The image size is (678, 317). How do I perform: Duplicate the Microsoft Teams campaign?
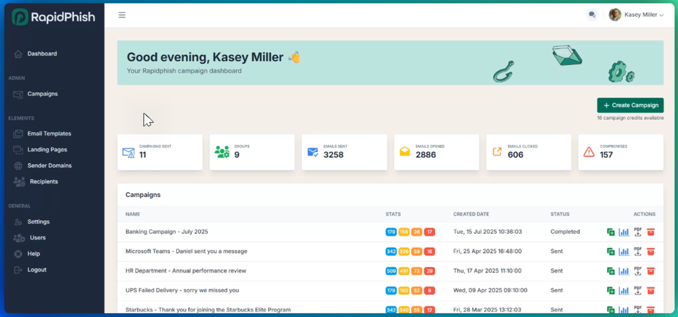611,251
